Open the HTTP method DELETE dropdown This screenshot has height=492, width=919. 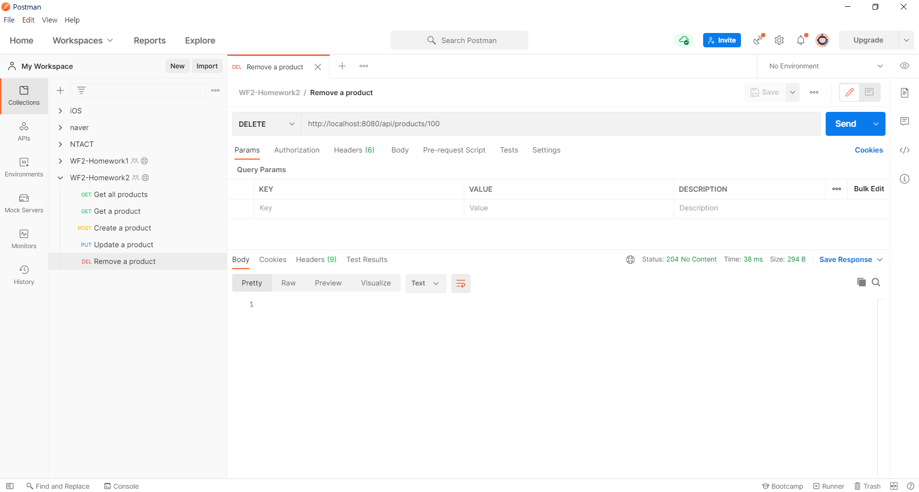267,124
